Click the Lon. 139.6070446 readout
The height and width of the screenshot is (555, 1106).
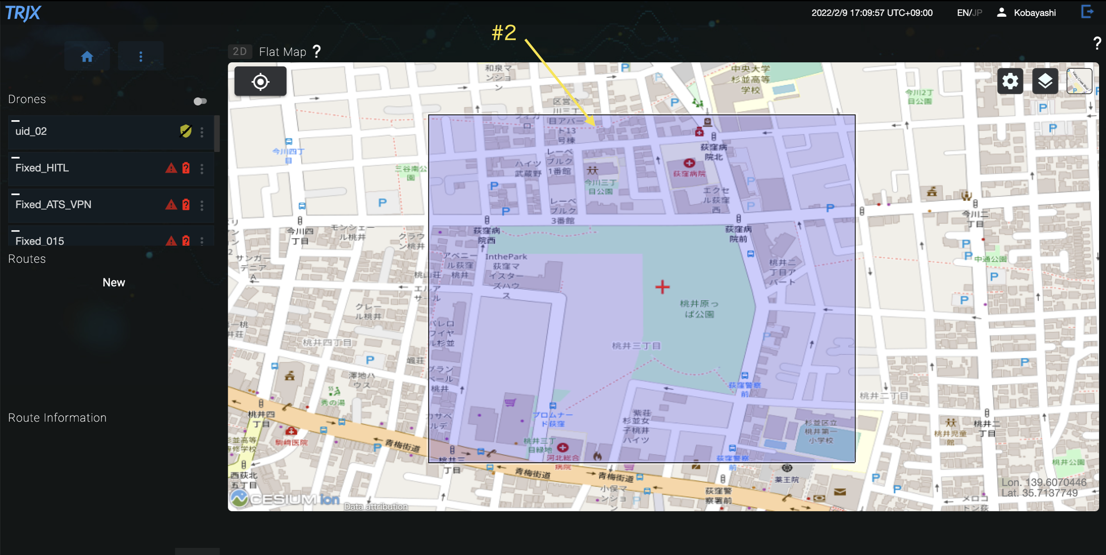(x=1044, y=482)
